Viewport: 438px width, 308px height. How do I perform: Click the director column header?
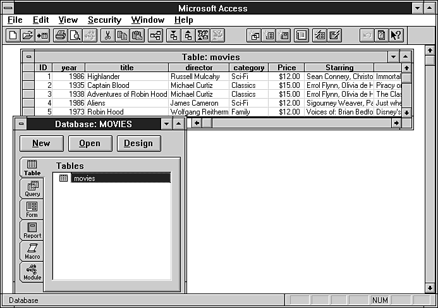199,68
